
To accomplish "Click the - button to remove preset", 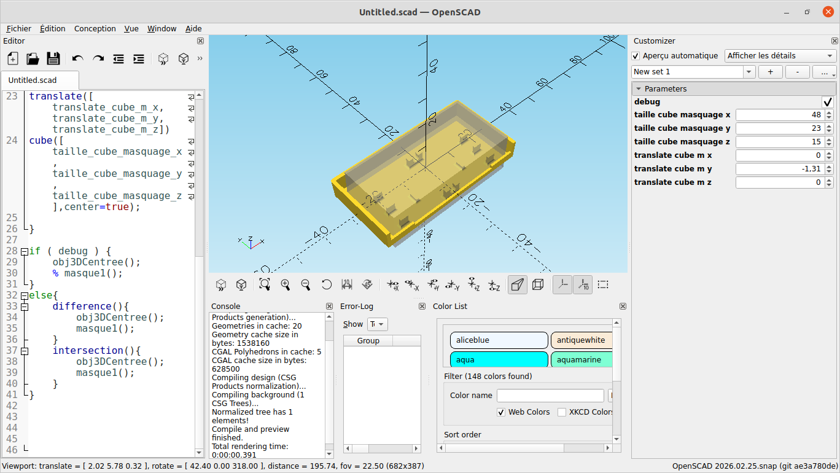I will pyautogui.click(x=797, y=72).
